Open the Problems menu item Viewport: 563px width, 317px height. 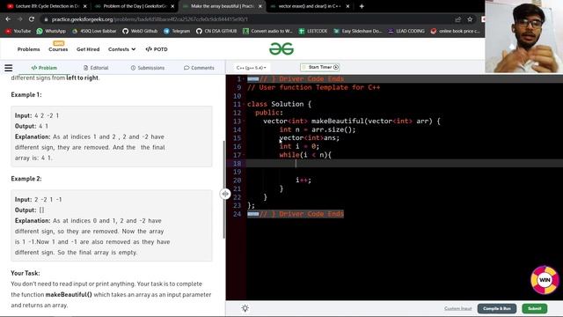(x=29, y=49)
